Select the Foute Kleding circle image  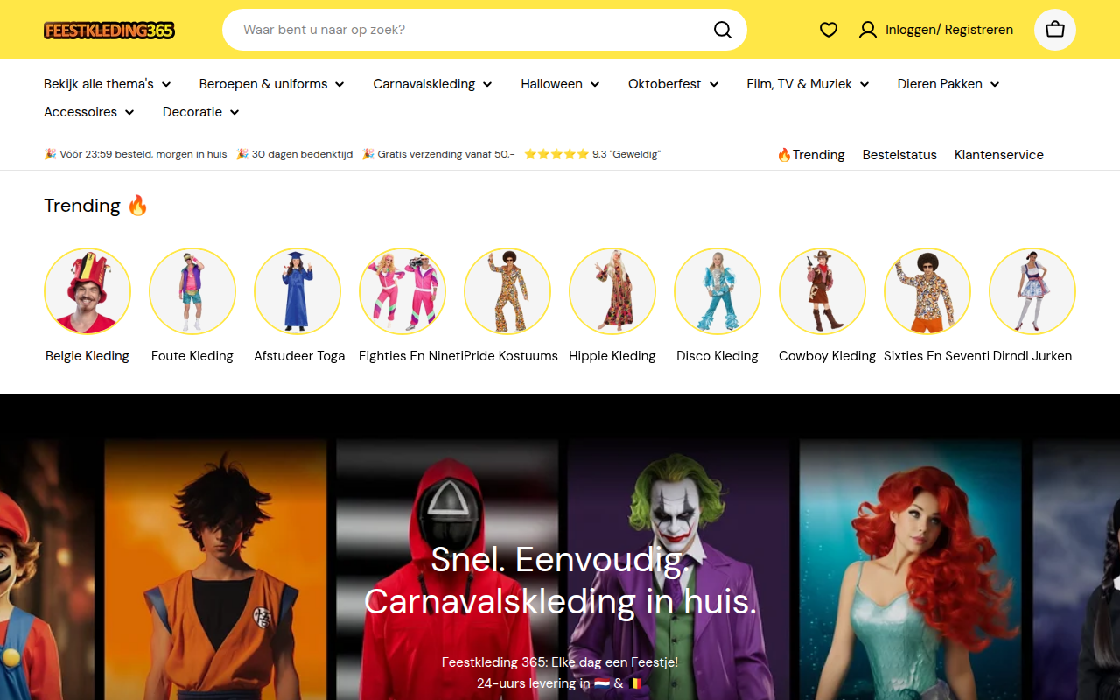192,291
